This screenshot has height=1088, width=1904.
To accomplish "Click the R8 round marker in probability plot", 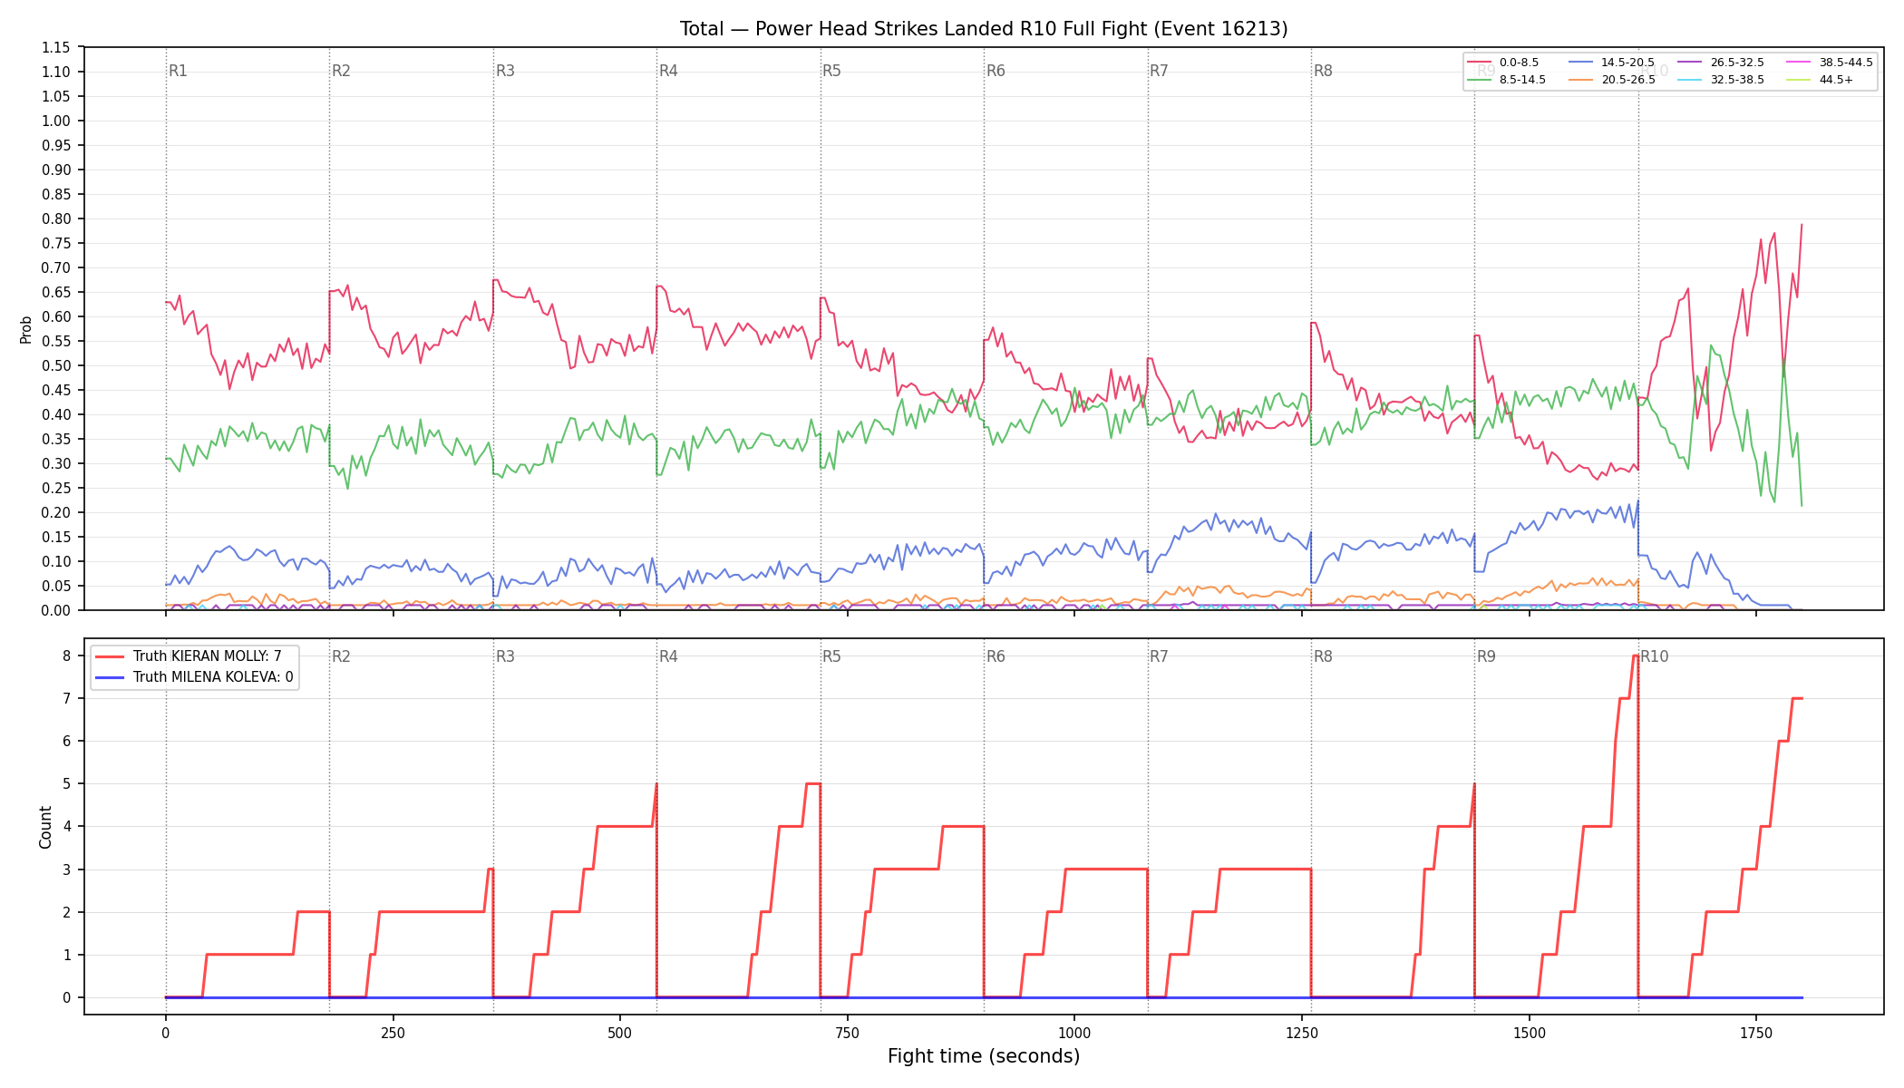I will [x=1323, y=71].
